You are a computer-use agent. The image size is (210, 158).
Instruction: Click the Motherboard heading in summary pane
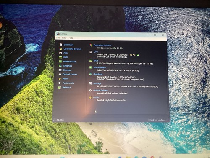(100, 67)
